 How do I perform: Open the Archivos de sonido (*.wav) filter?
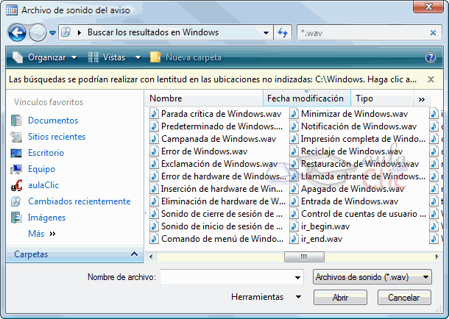tap(372, 277)
